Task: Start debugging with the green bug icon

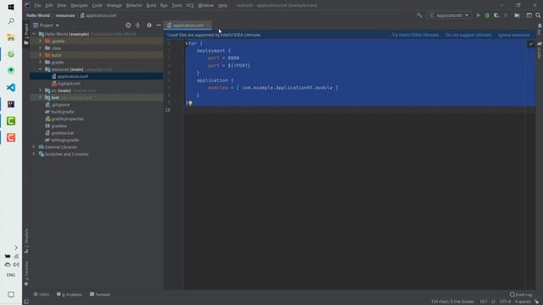Action: click(x=487, y=15)
